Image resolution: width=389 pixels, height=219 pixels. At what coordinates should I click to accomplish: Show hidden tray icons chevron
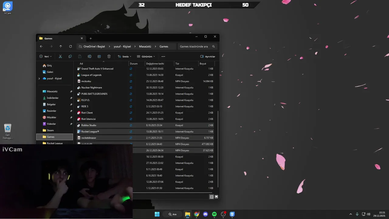click(x=350, y=214)
